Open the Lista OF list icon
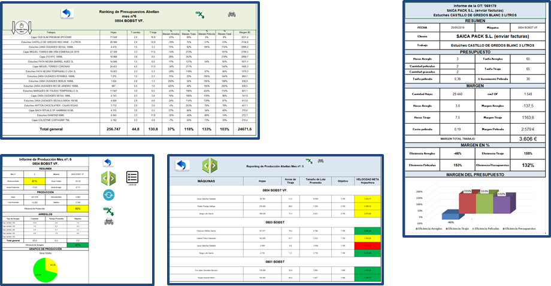 coord(133,177)
